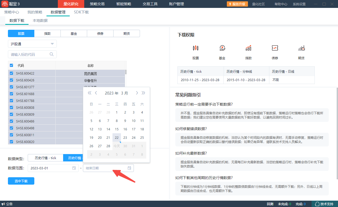338x207 pixels.
Task: Open the start date calendar icon
Action: (74, 168)
